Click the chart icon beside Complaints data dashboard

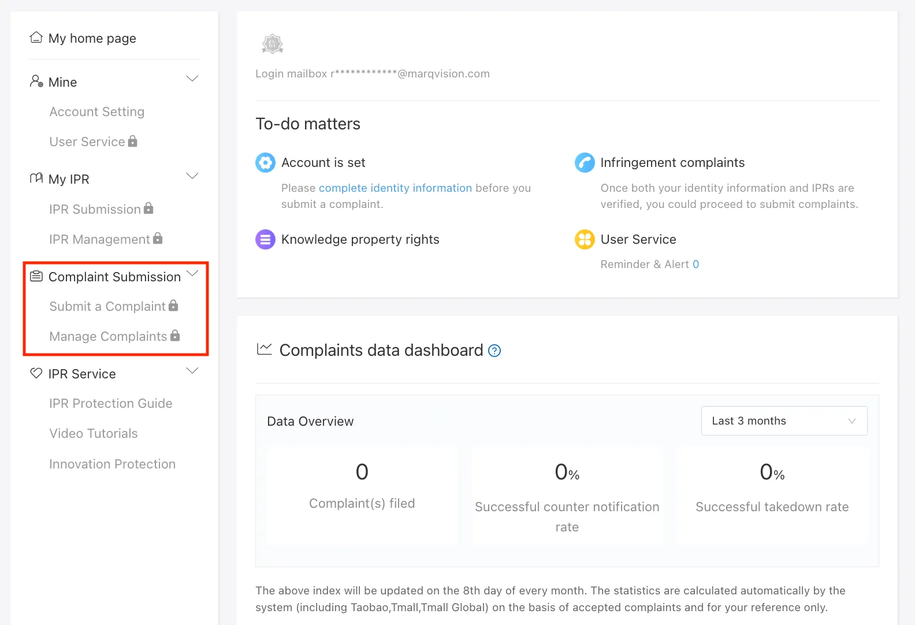click(265, 349)
